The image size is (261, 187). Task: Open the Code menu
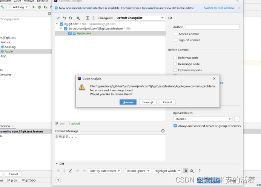pyautogui.click(x=17, y=1)
